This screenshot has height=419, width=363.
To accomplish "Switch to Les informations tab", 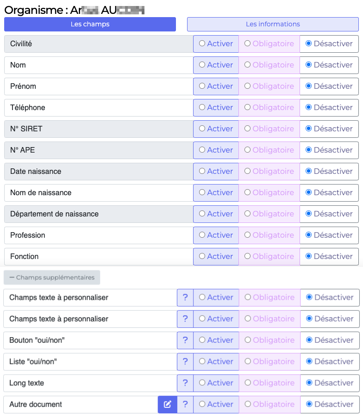I will tap(273, 24).
